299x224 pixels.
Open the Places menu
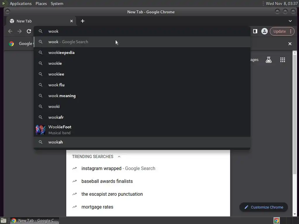(41, 3)
